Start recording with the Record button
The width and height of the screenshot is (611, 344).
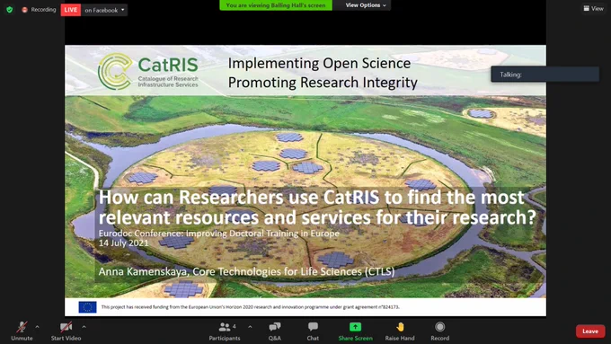(x=440, y=331)
